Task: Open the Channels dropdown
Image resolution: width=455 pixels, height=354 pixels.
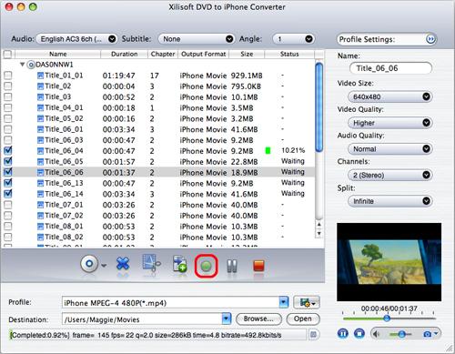Action: 389,175
